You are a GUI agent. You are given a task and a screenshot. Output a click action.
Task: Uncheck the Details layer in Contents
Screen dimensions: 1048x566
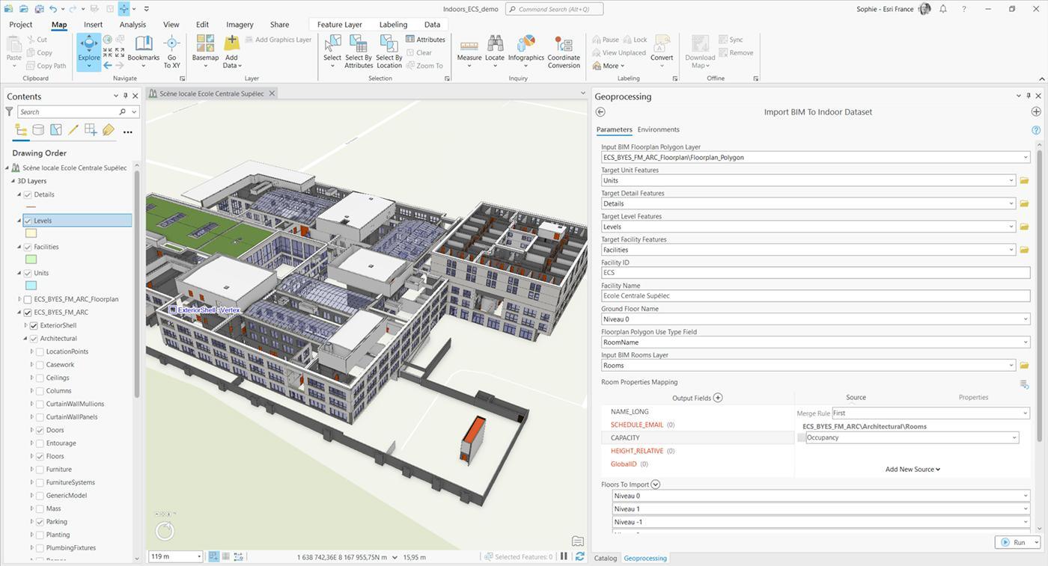coord(28,194)
